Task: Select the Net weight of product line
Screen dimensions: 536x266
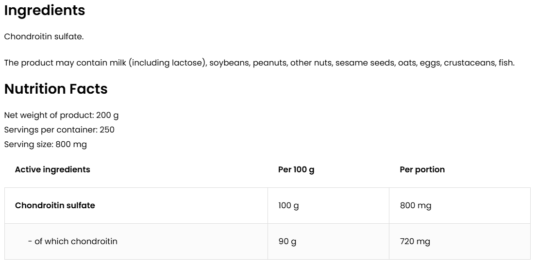Action: [x=61, y=116]
